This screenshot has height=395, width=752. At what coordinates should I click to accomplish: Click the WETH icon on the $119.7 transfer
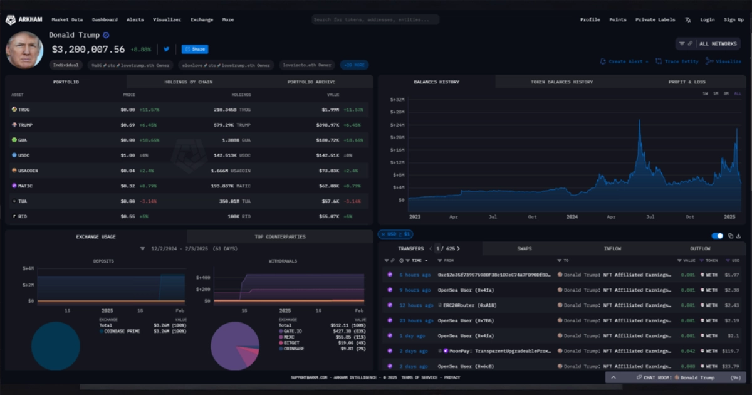[703, 351]
